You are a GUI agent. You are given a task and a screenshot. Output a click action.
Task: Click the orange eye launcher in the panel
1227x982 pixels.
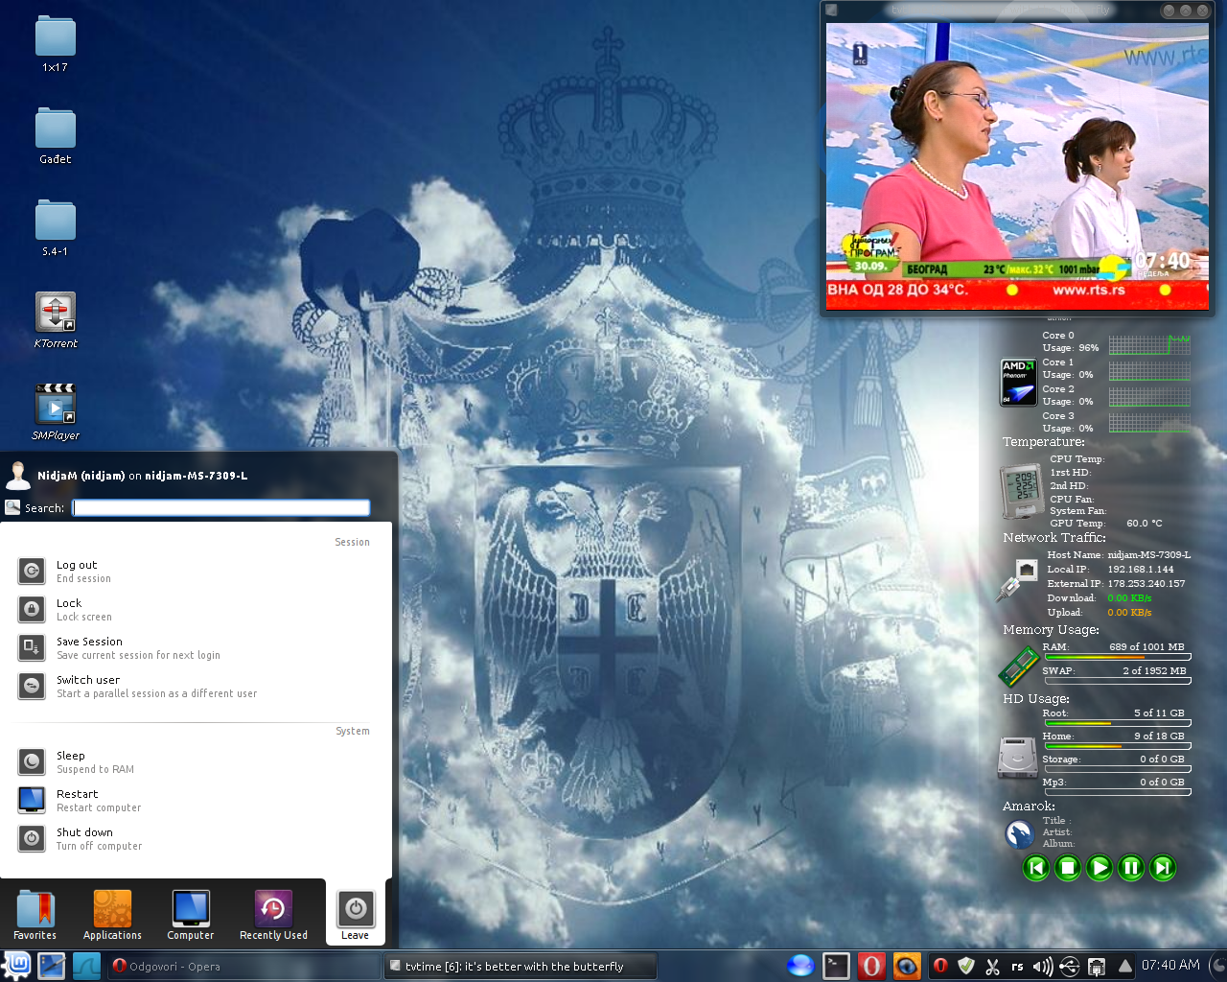pyautogui.click(x=907, y=966)
